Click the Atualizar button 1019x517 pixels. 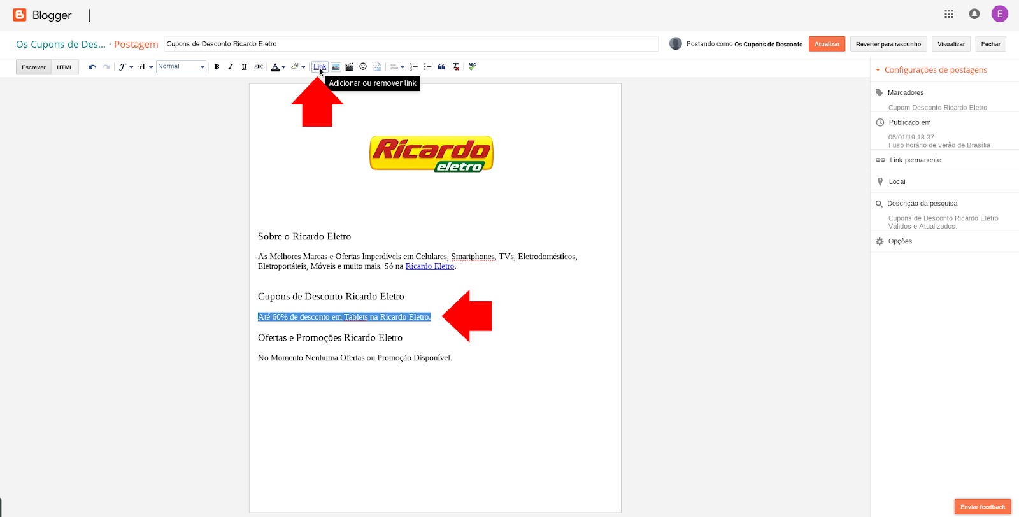(x=827, y=44)
